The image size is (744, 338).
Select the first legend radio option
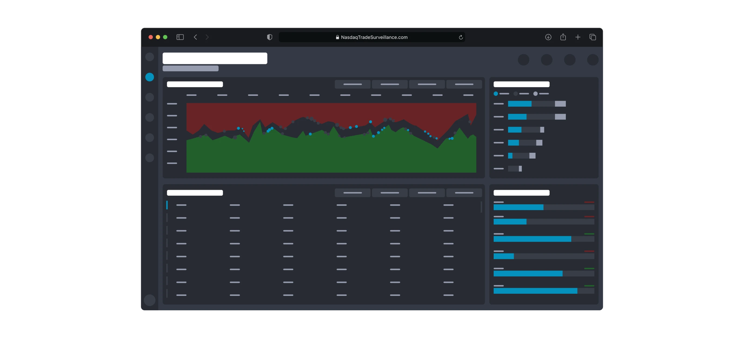point(496,94)
